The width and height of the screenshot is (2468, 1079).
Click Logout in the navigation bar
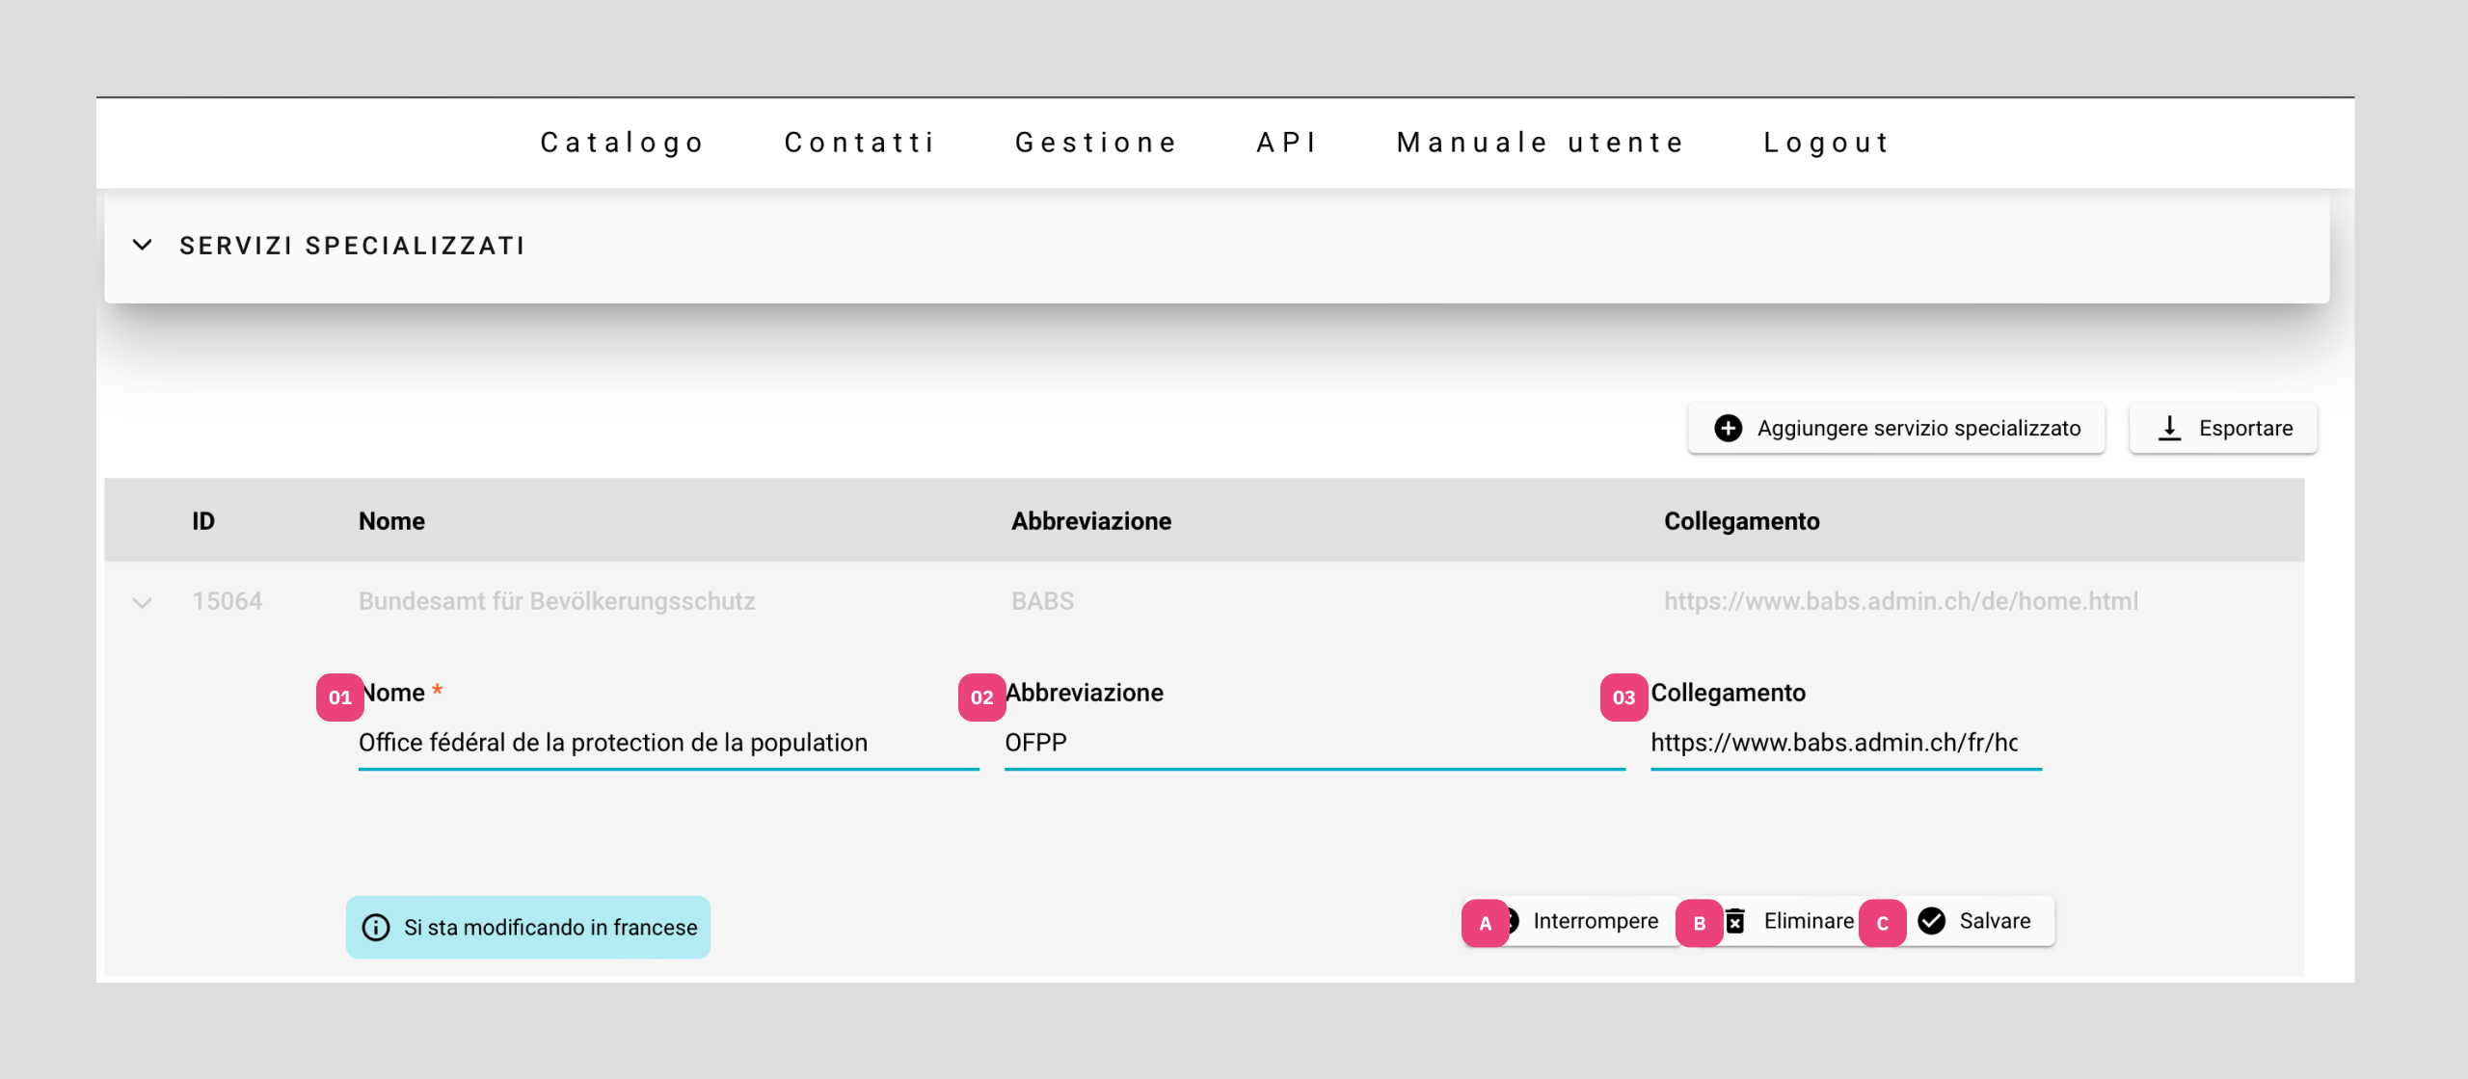click(x=1826, y=143)
